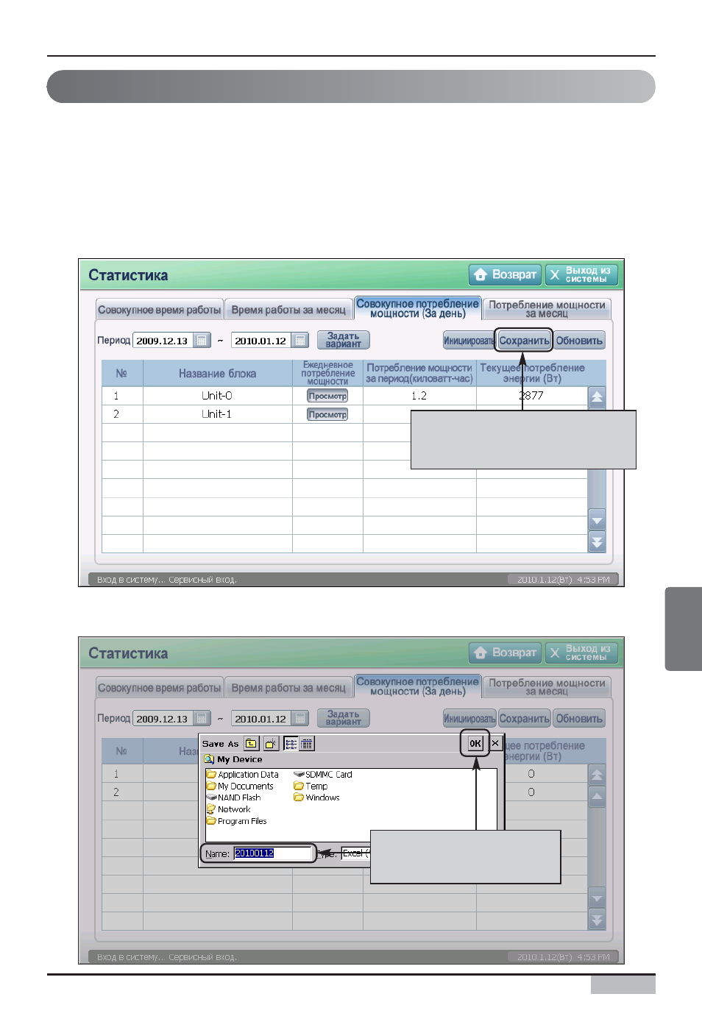Select SDMMC Card in Save As dialog
Image resolution: width=702 pixels, height=1030 pixels.
click(323, 775)
